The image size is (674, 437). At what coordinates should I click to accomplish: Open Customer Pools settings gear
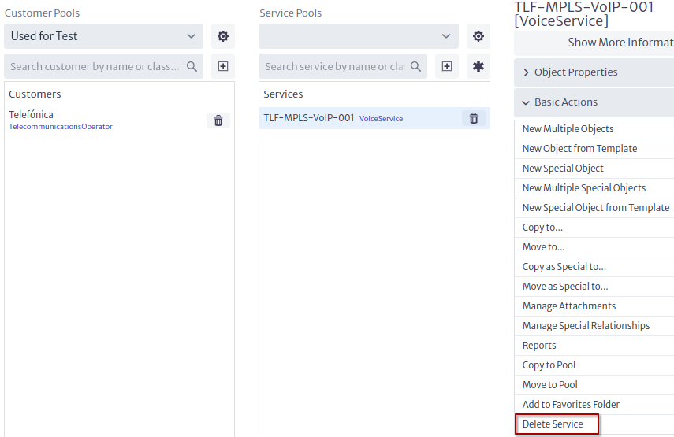(x=222, y=36)
